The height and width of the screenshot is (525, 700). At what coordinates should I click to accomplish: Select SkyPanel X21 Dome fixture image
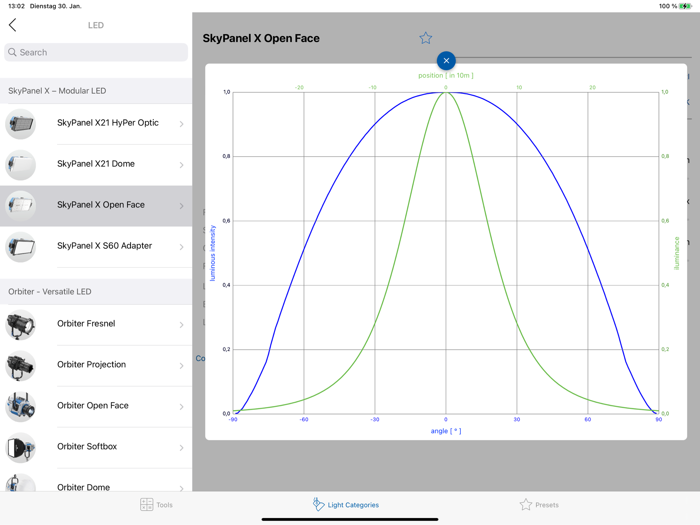(x=21, y=165)
